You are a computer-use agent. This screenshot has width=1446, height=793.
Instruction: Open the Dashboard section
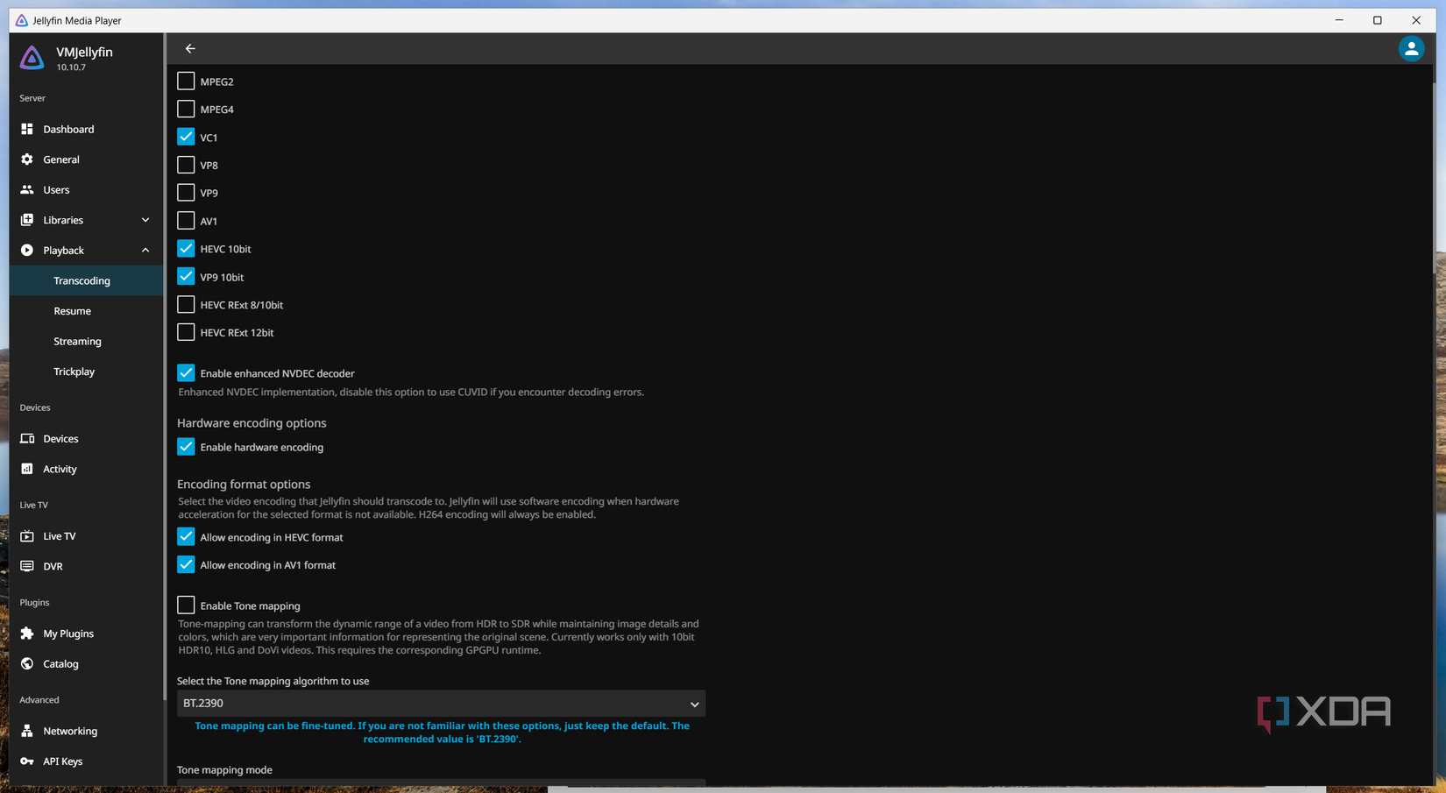tap(67, 129)
